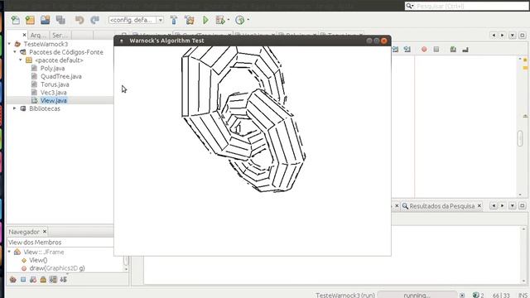This screenshot has width=530, height=298.
Task: Select TesteWarnock3 project in tree
Action: tap(46, 44)
